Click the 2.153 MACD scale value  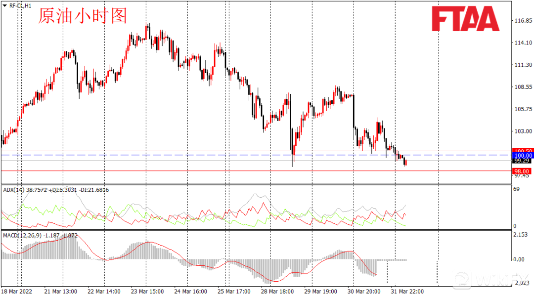(521, 234)
